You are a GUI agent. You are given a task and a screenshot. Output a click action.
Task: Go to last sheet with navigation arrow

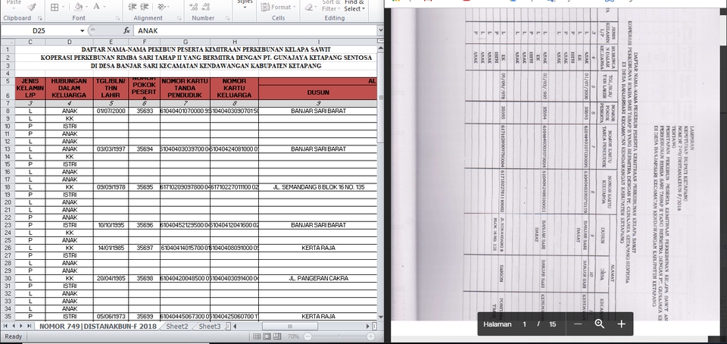click(29, 327)
